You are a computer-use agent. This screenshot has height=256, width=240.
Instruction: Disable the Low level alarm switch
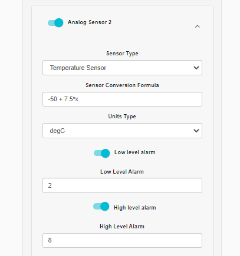pyautogui.click(x=102, y=153)
